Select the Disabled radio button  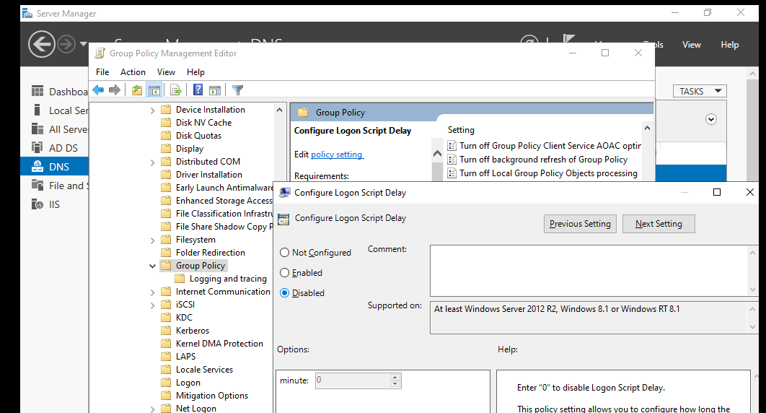[284, 292]
